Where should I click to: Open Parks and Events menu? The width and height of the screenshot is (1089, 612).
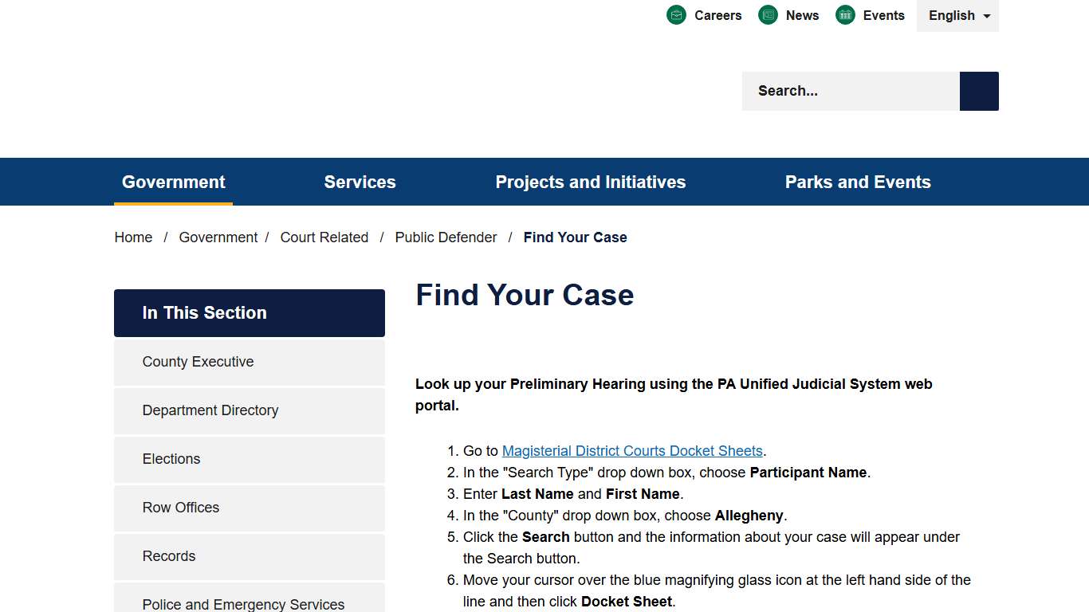tap(858, 182)
